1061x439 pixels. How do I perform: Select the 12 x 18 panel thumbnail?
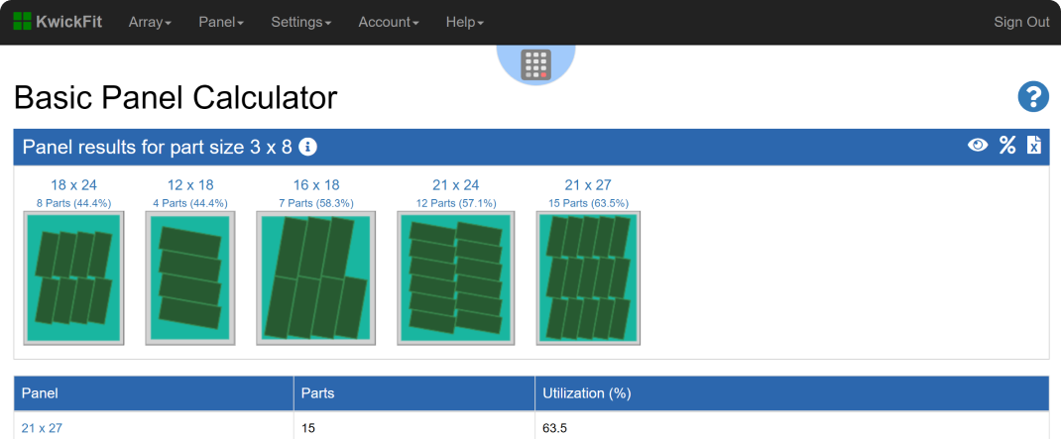[x=189, y=278]
